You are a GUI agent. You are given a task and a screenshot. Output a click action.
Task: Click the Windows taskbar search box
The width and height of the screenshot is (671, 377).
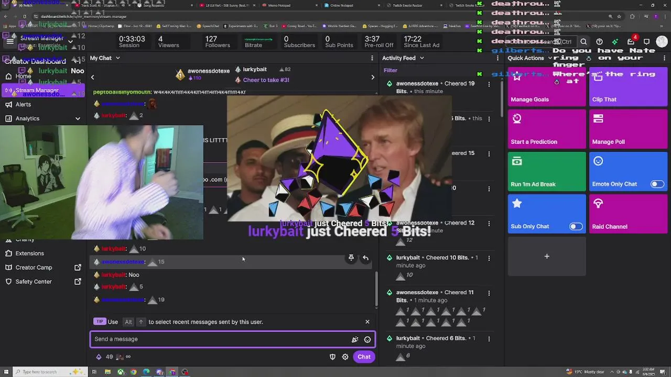coord(50,372)
